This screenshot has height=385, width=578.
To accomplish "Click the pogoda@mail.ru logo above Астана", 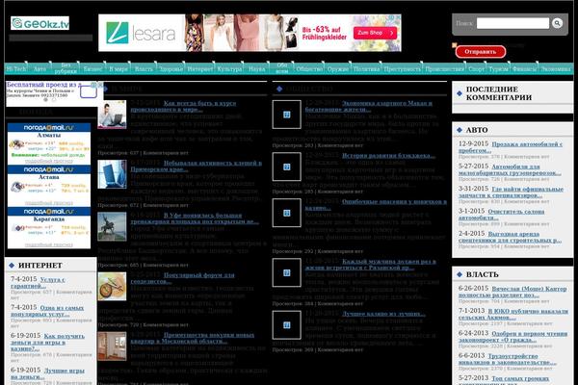I will (49, 169).
